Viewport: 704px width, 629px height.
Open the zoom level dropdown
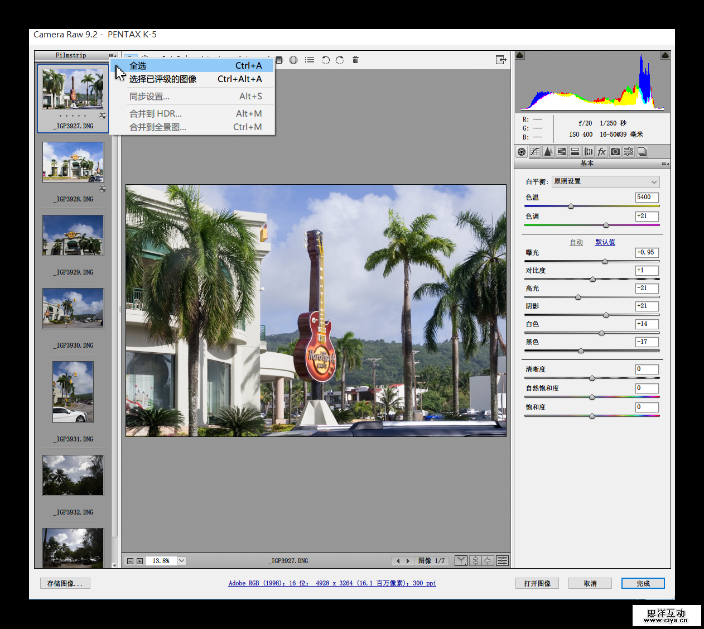(182, 561)
